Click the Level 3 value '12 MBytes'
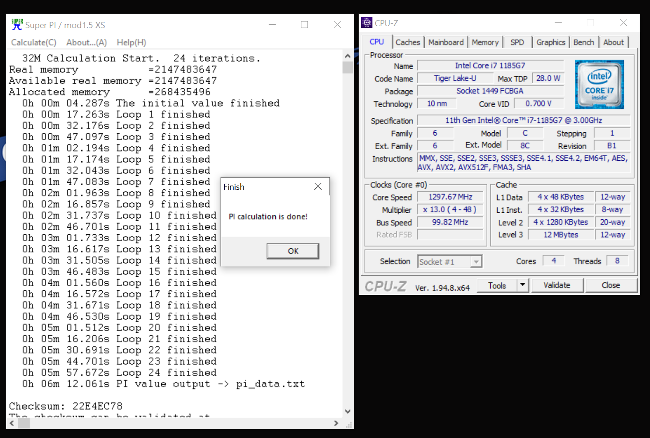 [x=560, y=235]
